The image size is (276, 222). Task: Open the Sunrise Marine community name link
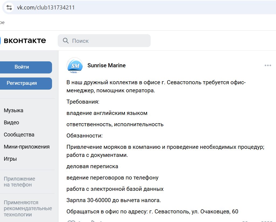coord(106,65)
